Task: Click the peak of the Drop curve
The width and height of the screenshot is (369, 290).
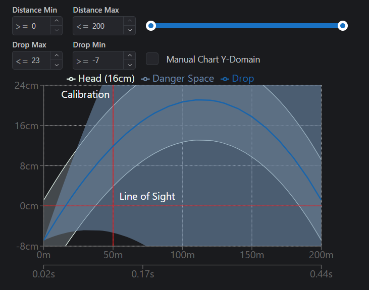Action: click(199, 100)
